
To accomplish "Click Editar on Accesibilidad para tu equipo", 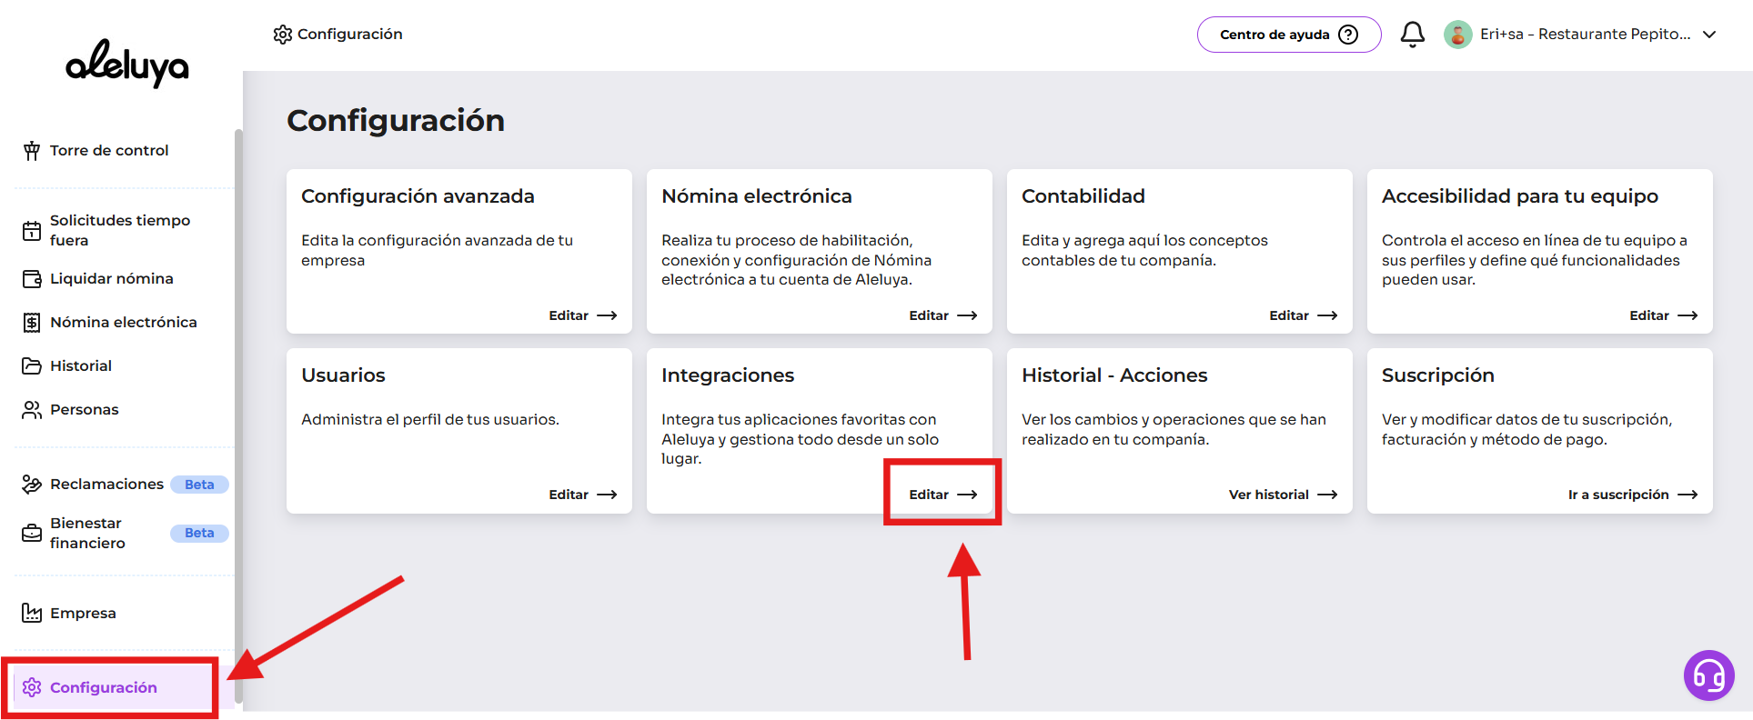I will [1663, 315].
